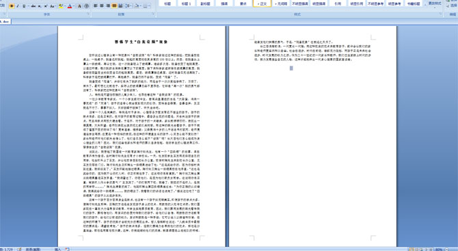Align paragraph text to the right
This screenshot has height=251, width=458.
[x=108, y=5]
